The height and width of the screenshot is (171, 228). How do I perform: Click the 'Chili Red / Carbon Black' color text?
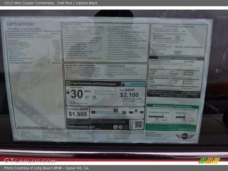point(77,3)
